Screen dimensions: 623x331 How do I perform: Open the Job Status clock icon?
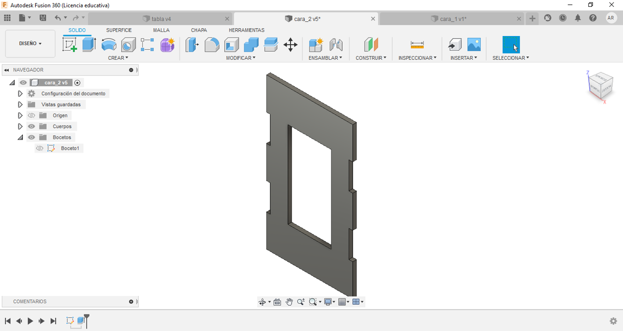click(x=563, y=18)
